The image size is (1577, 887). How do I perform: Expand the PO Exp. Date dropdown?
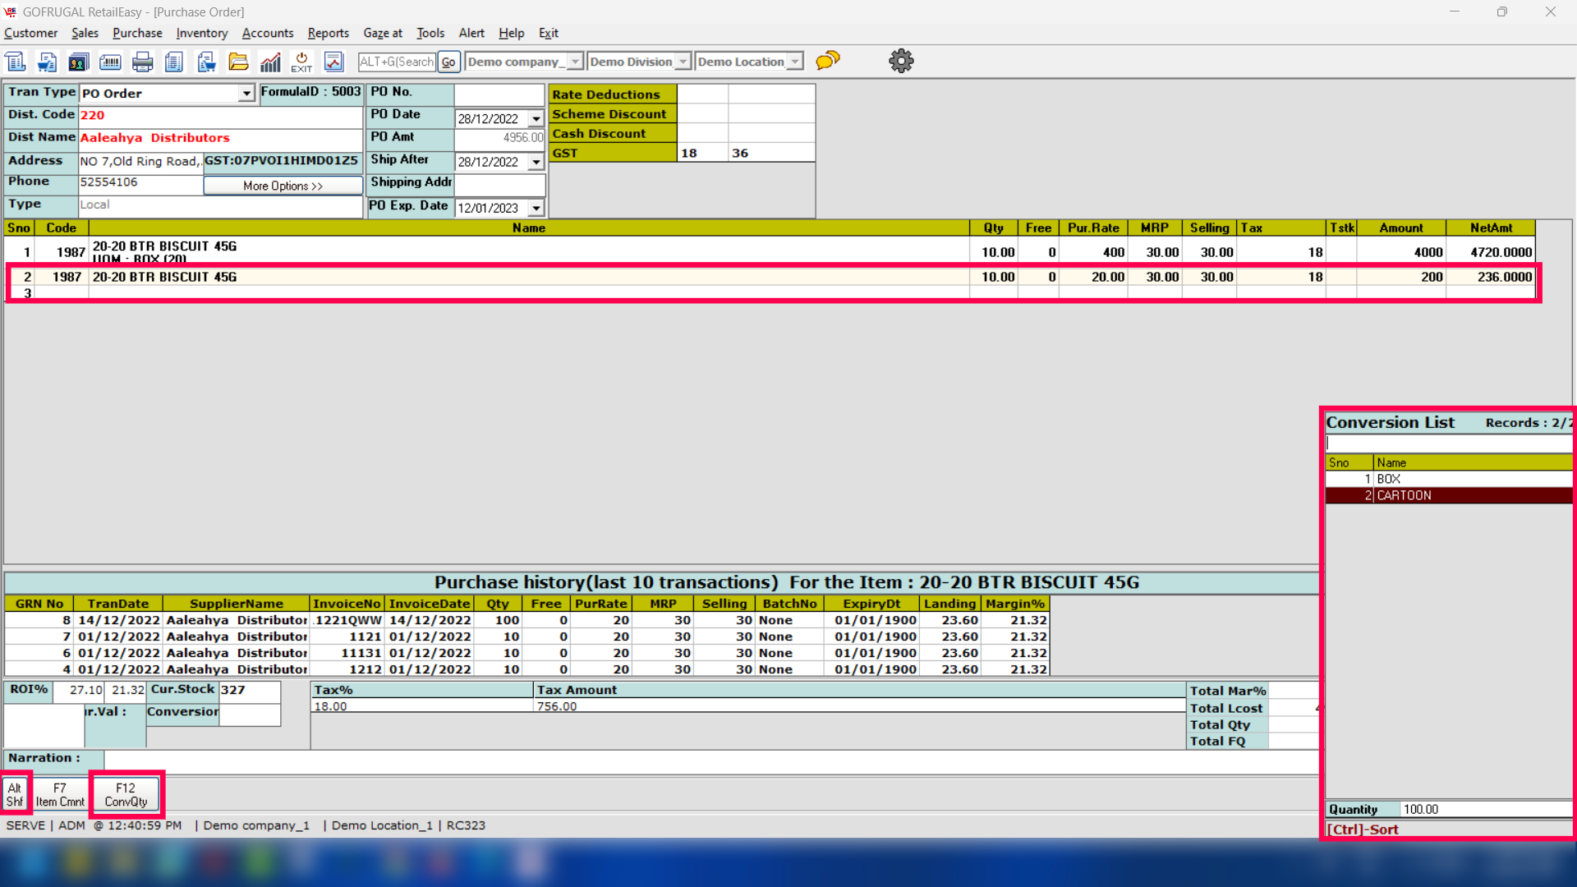pyautogui.click(x=536, y=209)
